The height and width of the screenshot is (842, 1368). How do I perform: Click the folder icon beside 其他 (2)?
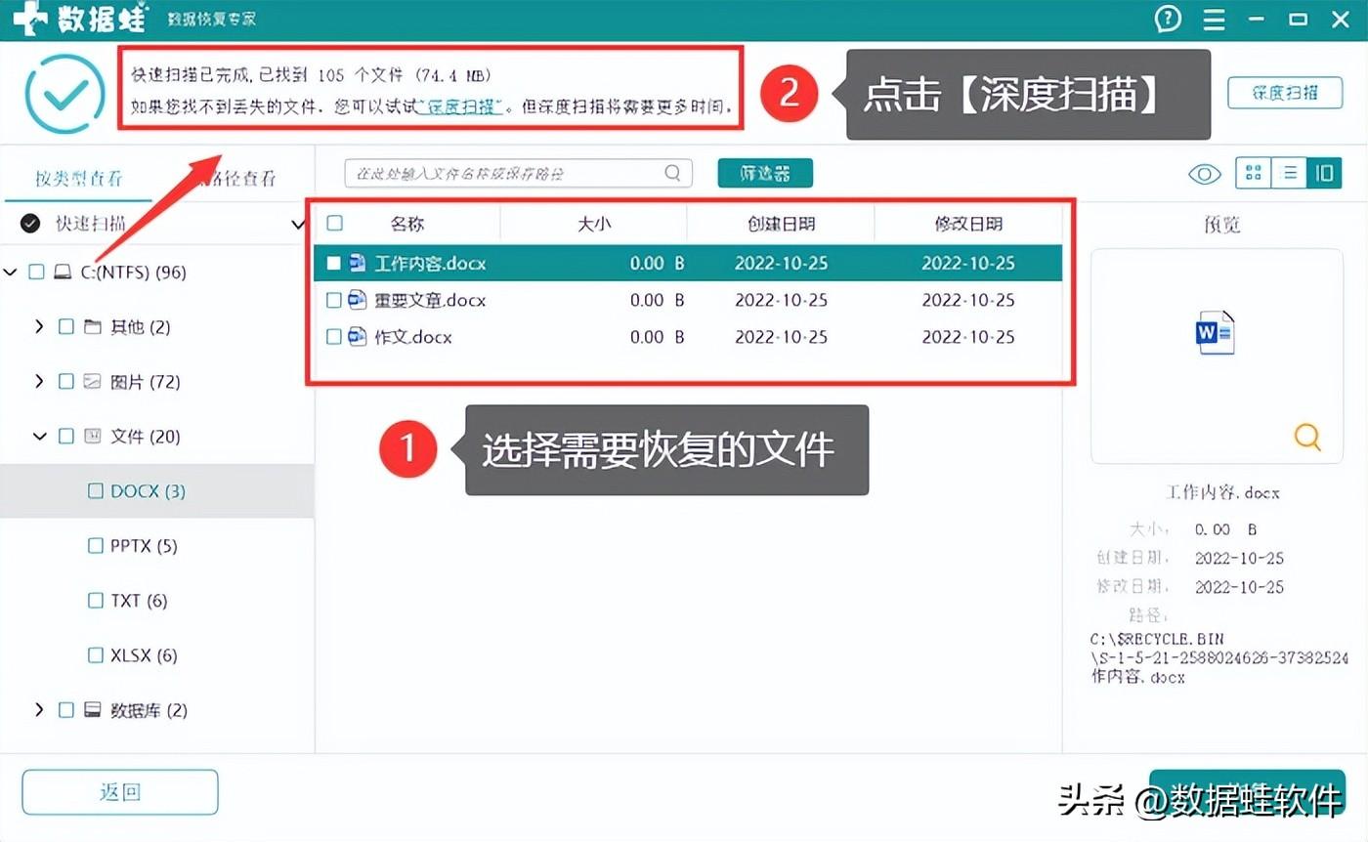click(93, 326)
